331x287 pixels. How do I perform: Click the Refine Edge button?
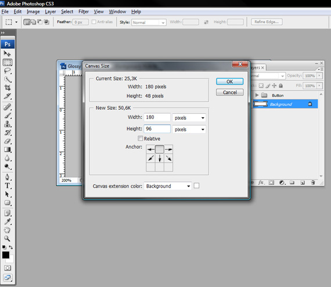pyautogui.click(x=267, y=21)
